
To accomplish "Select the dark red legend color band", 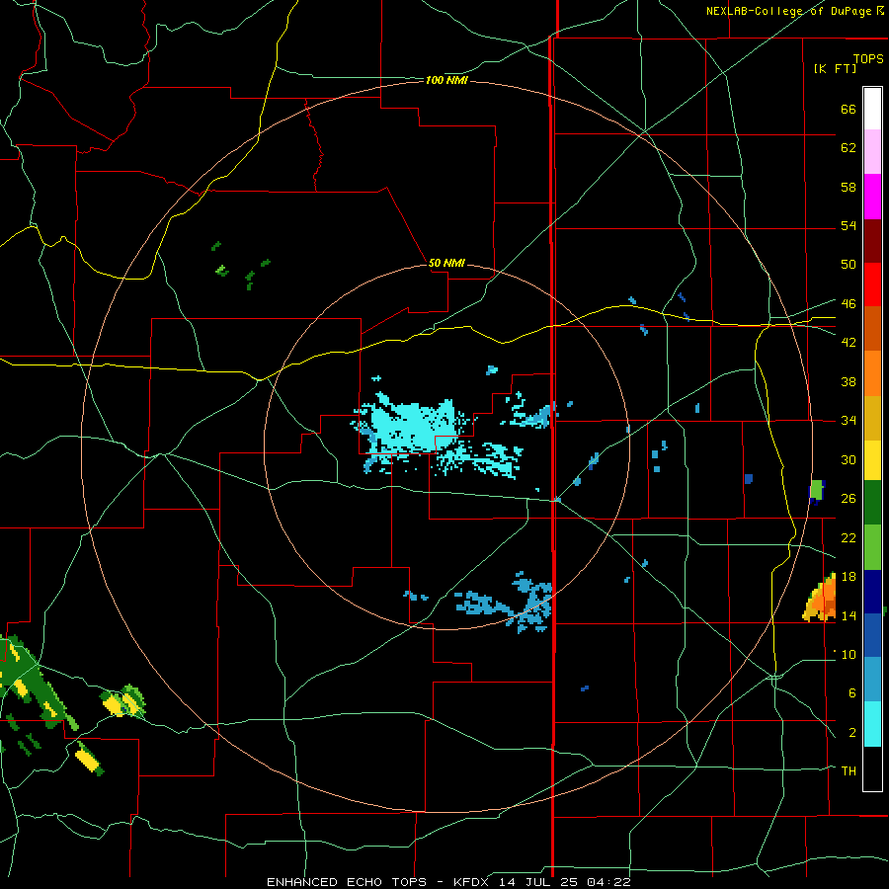I will (872, 241).
